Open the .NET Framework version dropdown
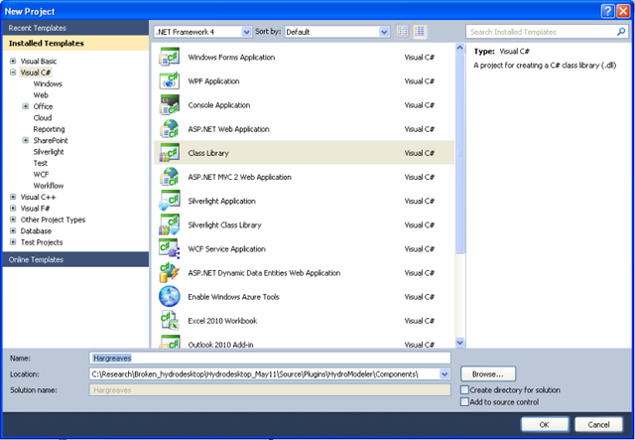Image resolution: width=635 pixels, height=440 pixels. point(247,32)
